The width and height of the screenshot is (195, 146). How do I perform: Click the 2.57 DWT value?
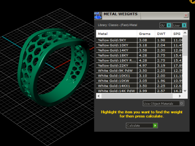tap(161, 91)
